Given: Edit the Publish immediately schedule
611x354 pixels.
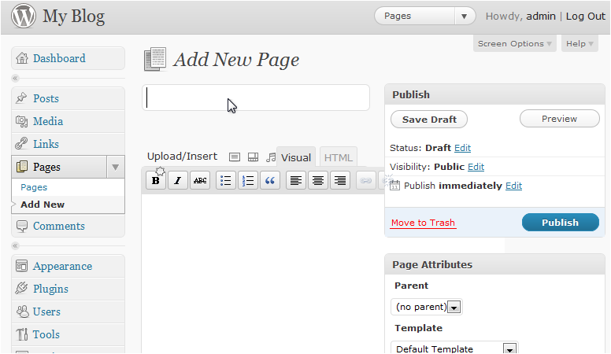Looking at the screenshot, I should (x=513, y=186).
